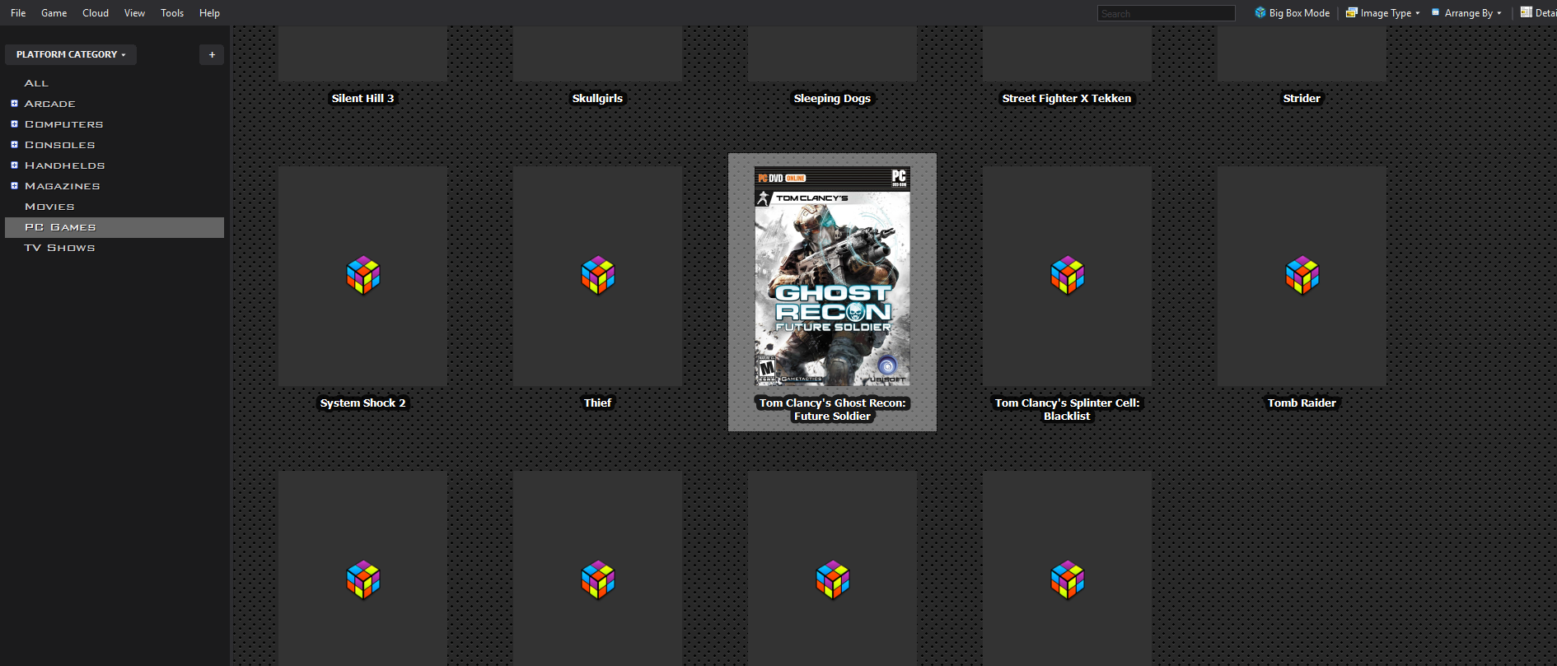Screen dimensions: 1557x666
Task: Select All in the platform list
Action: (37, 83)
